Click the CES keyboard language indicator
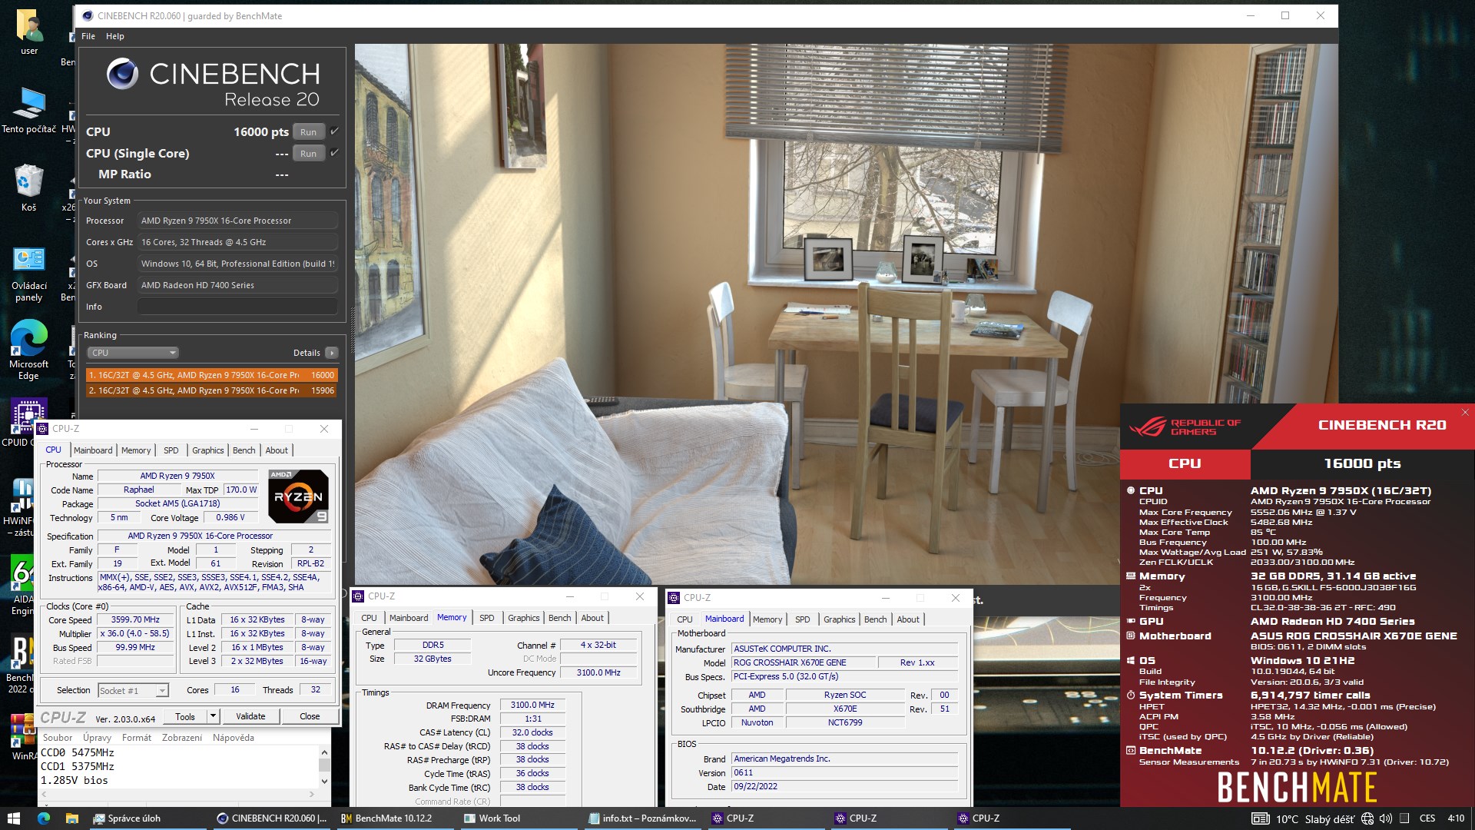The height and width of the screenshot is (830, 1475). click(1427, 818)
